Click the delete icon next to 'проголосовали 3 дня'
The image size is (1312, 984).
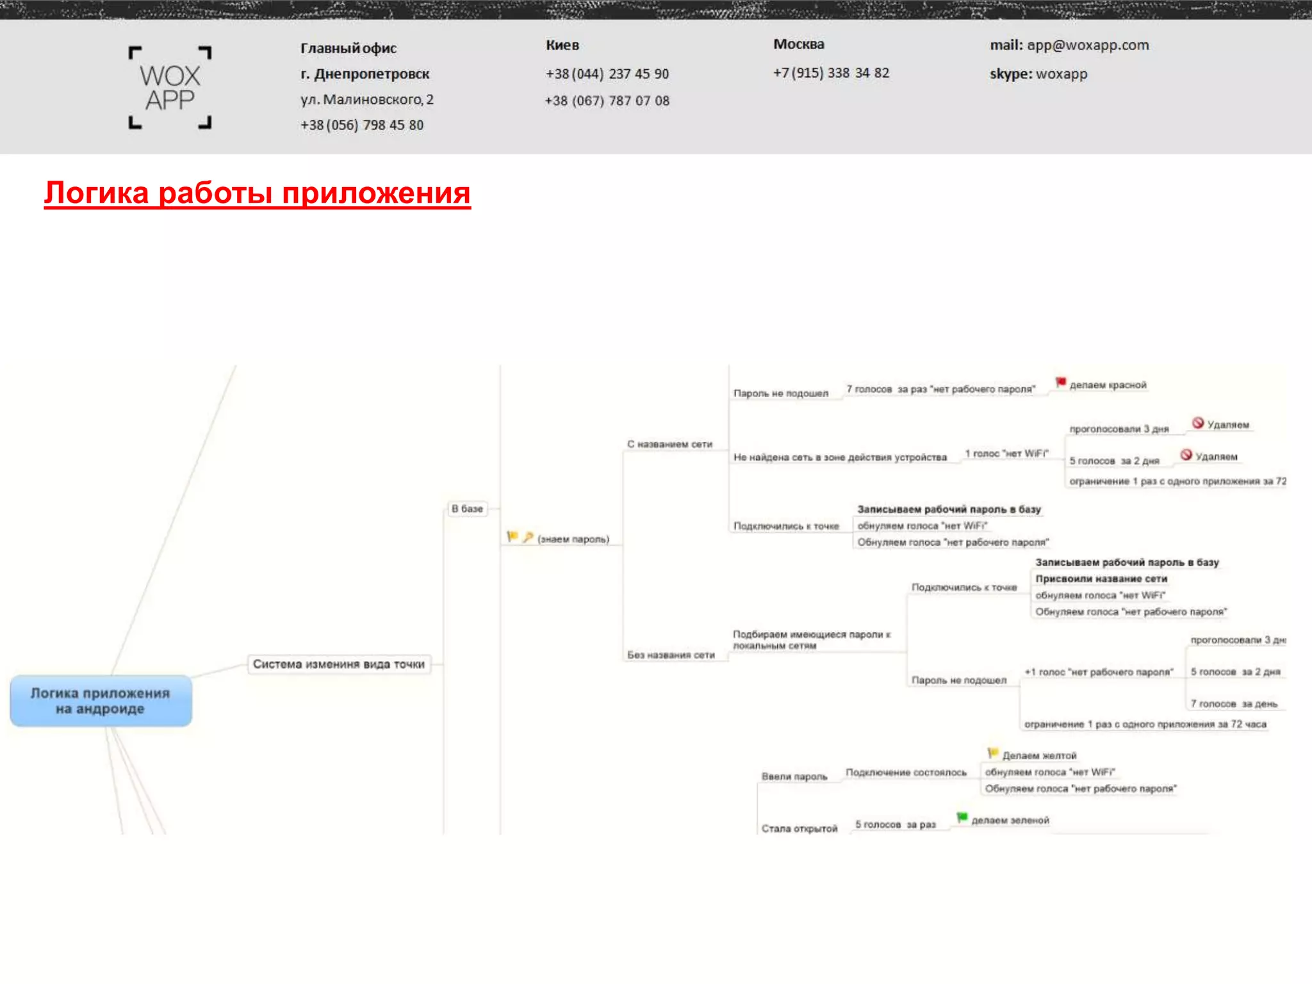tap(1198, 423)
